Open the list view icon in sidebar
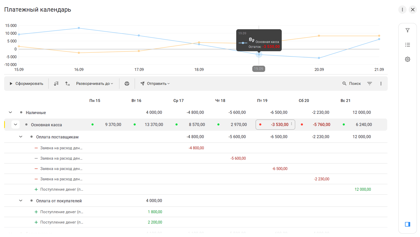This screenshot has width=420, height=237. pyautogui.click(x=407, y=45)
